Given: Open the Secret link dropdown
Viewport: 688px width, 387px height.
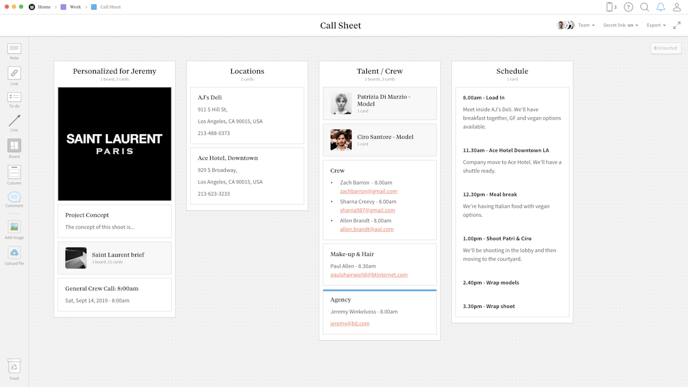Looking at the screenshot, I should point(620,25).
